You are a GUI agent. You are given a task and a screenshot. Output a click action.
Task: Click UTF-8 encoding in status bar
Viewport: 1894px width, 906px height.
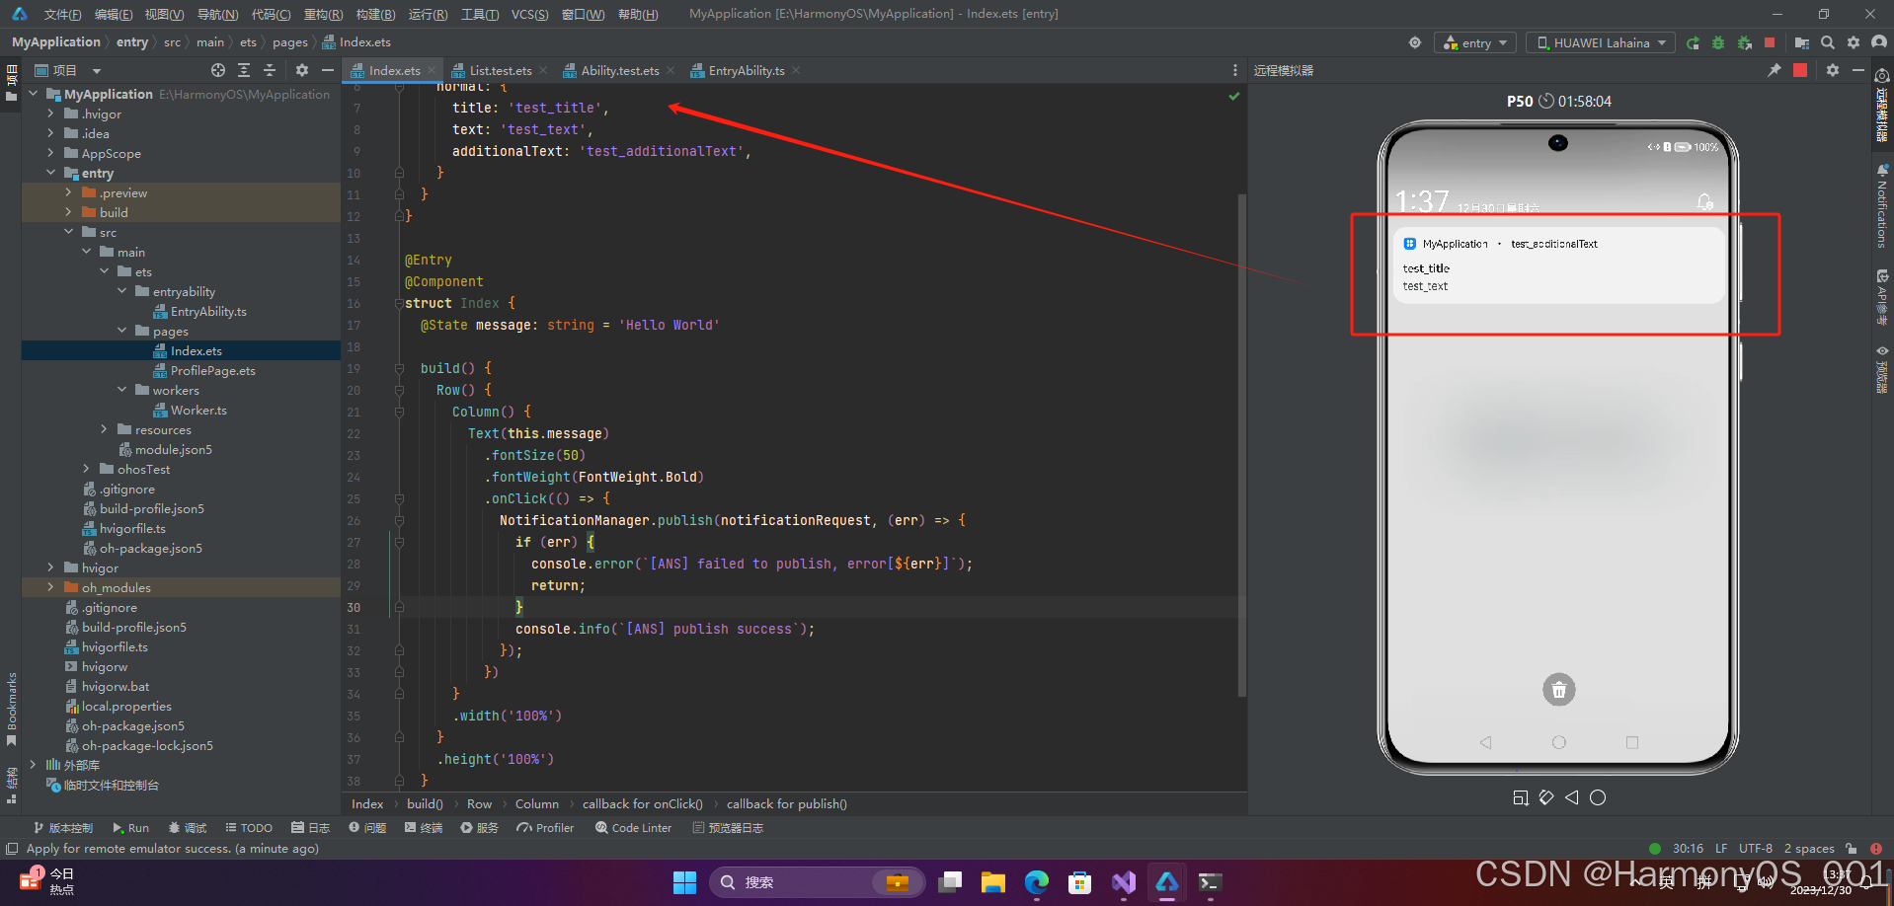[x=1755, y=849]
